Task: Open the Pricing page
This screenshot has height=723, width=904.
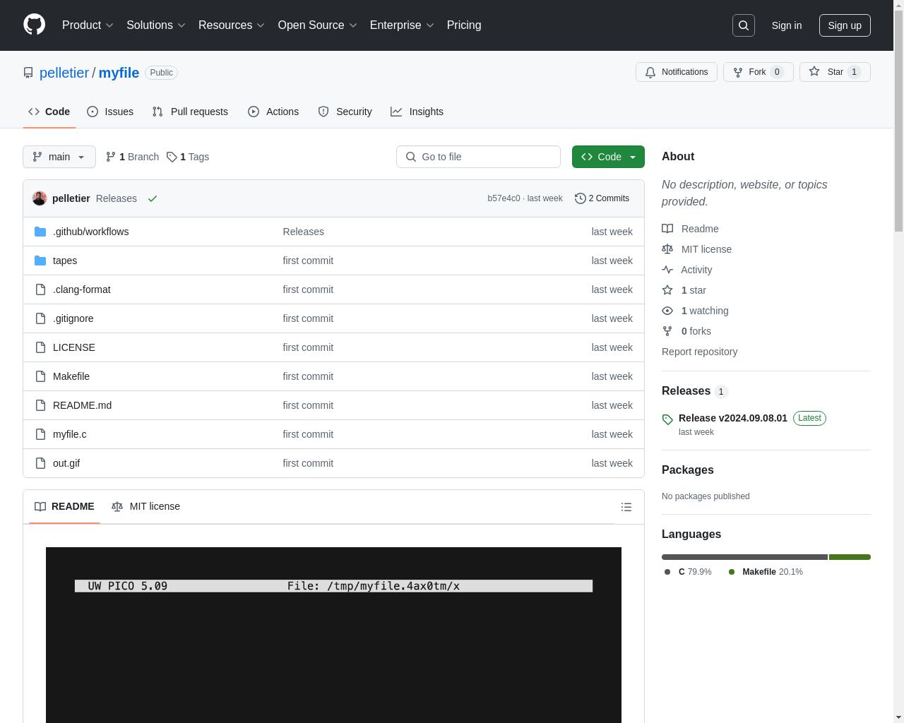Action: [464, 25]
